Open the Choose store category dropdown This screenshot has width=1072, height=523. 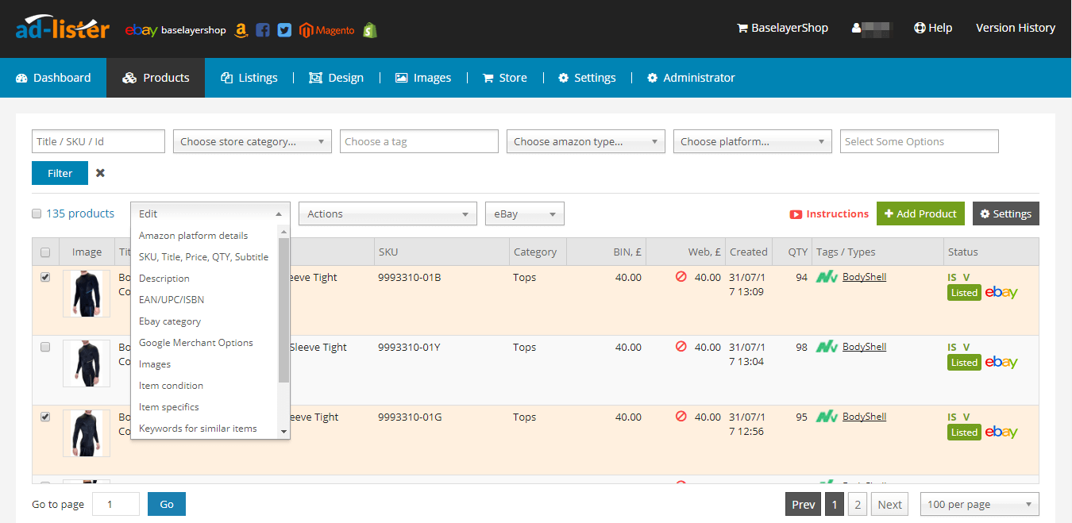pyautogui.click(x=252, y=141)
